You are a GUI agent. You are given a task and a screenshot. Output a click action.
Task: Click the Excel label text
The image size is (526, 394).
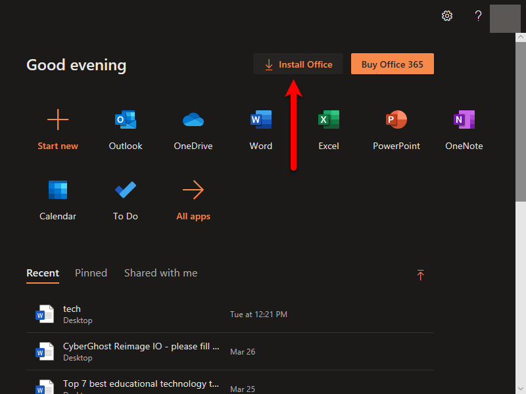[329, 146]
